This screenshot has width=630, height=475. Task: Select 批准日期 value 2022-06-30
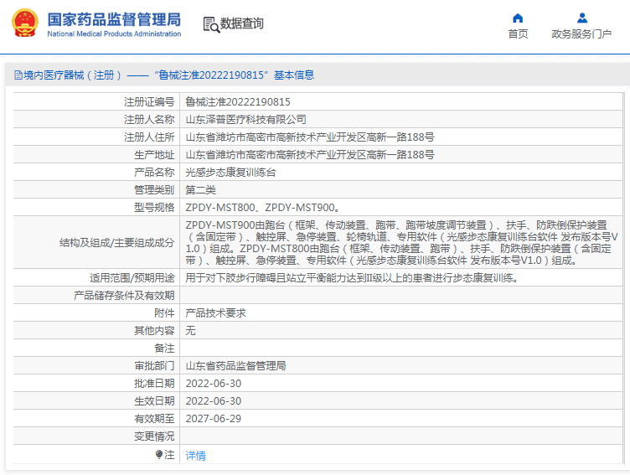(x=214, y=384)
